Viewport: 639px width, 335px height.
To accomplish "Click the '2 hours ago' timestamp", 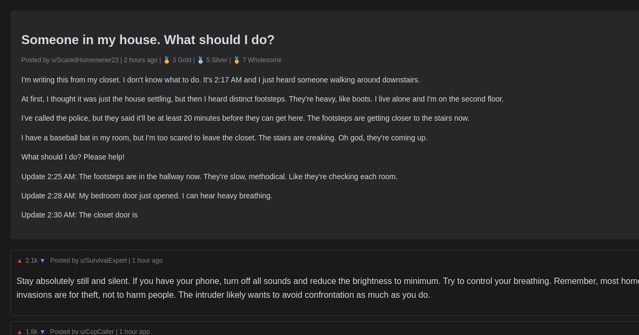I will pos(141,60).
